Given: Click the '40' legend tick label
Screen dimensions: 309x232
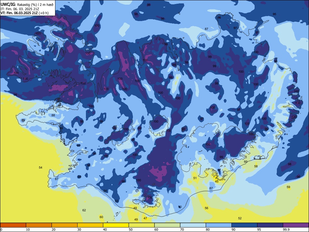Looking at the screenshot, I should pos(105,230).
